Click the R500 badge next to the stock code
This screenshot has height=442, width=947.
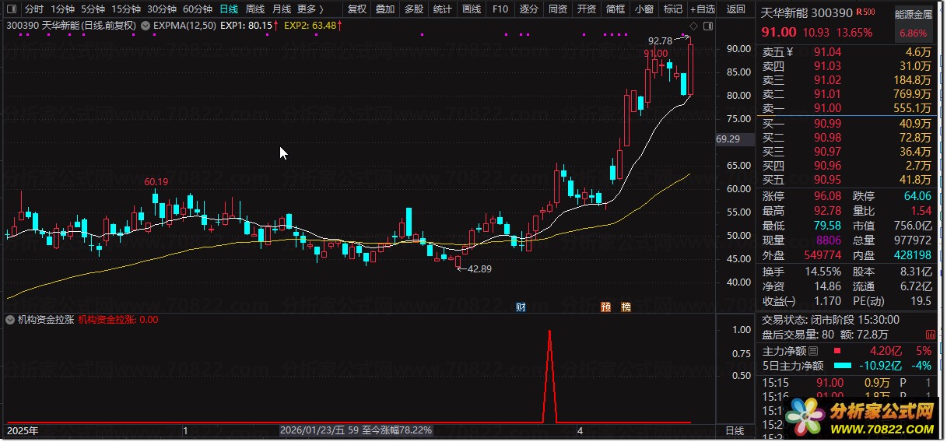865,12
